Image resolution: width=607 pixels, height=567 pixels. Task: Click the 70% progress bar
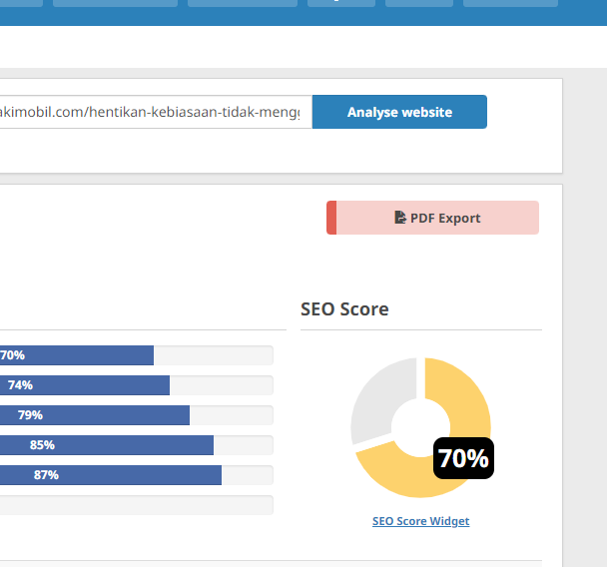[x=137, y=355]
